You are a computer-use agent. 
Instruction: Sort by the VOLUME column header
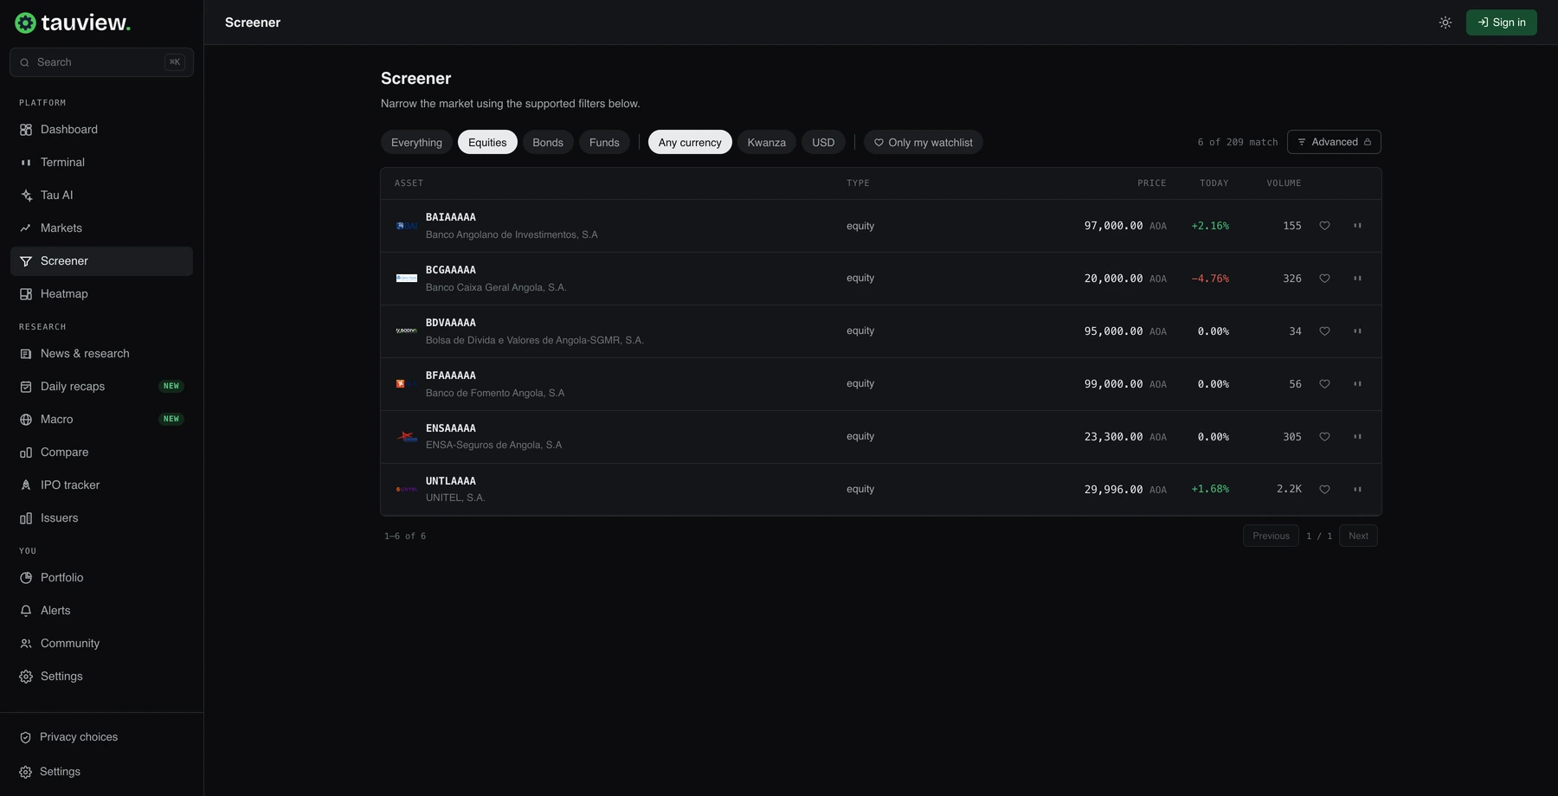[x=1284, y=183]
